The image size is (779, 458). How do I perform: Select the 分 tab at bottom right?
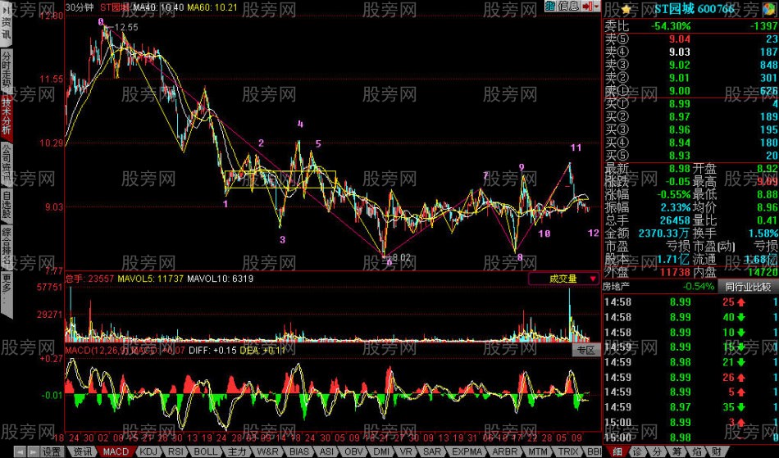coord(658,452)
